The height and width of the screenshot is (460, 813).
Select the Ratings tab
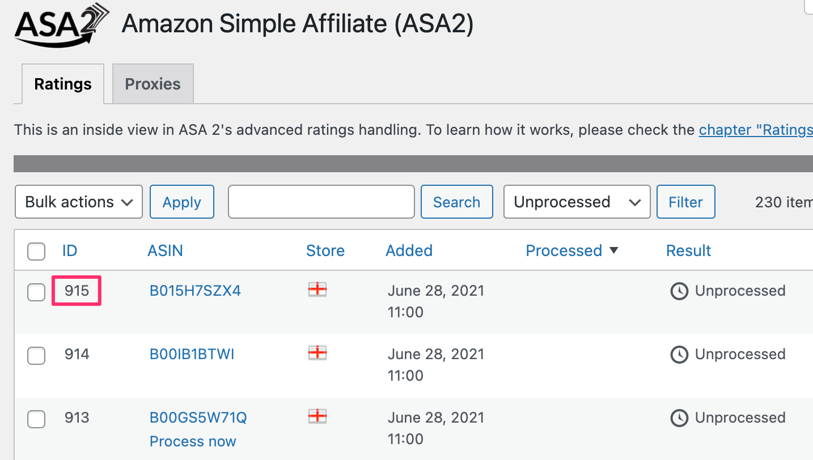point(62,83)
